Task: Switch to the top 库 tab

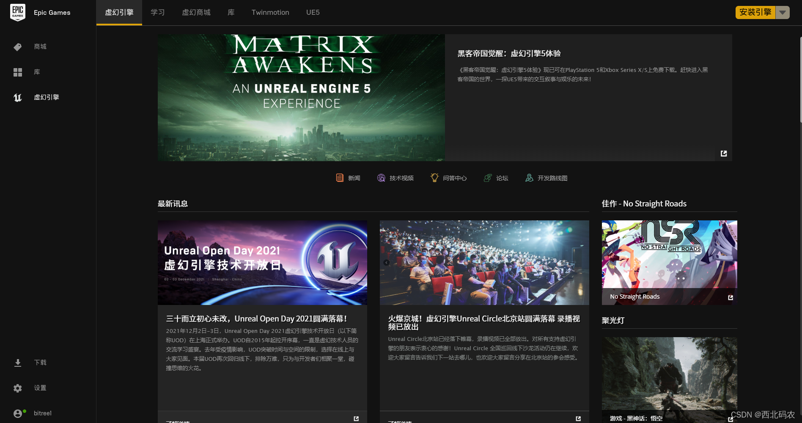Action: pos(231,13)
